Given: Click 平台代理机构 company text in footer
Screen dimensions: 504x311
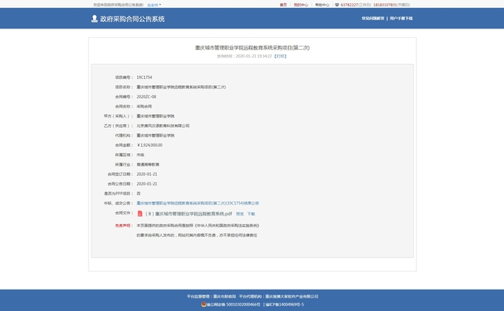Looking at the screenshot, I should coord(278,297).
